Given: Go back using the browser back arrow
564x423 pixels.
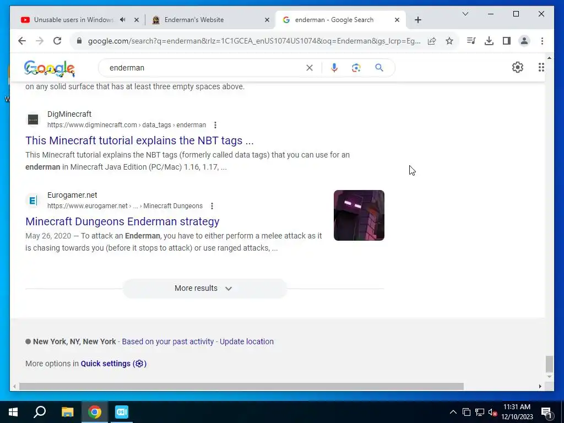Looking at the screenshot, I should click(x=22, y=41).
